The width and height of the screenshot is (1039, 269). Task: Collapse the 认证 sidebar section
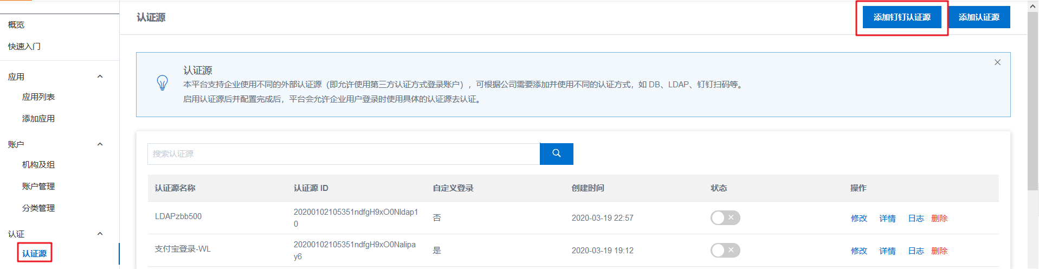point(100,234)
